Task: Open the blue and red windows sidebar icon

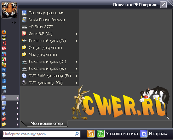Action: 4,54
